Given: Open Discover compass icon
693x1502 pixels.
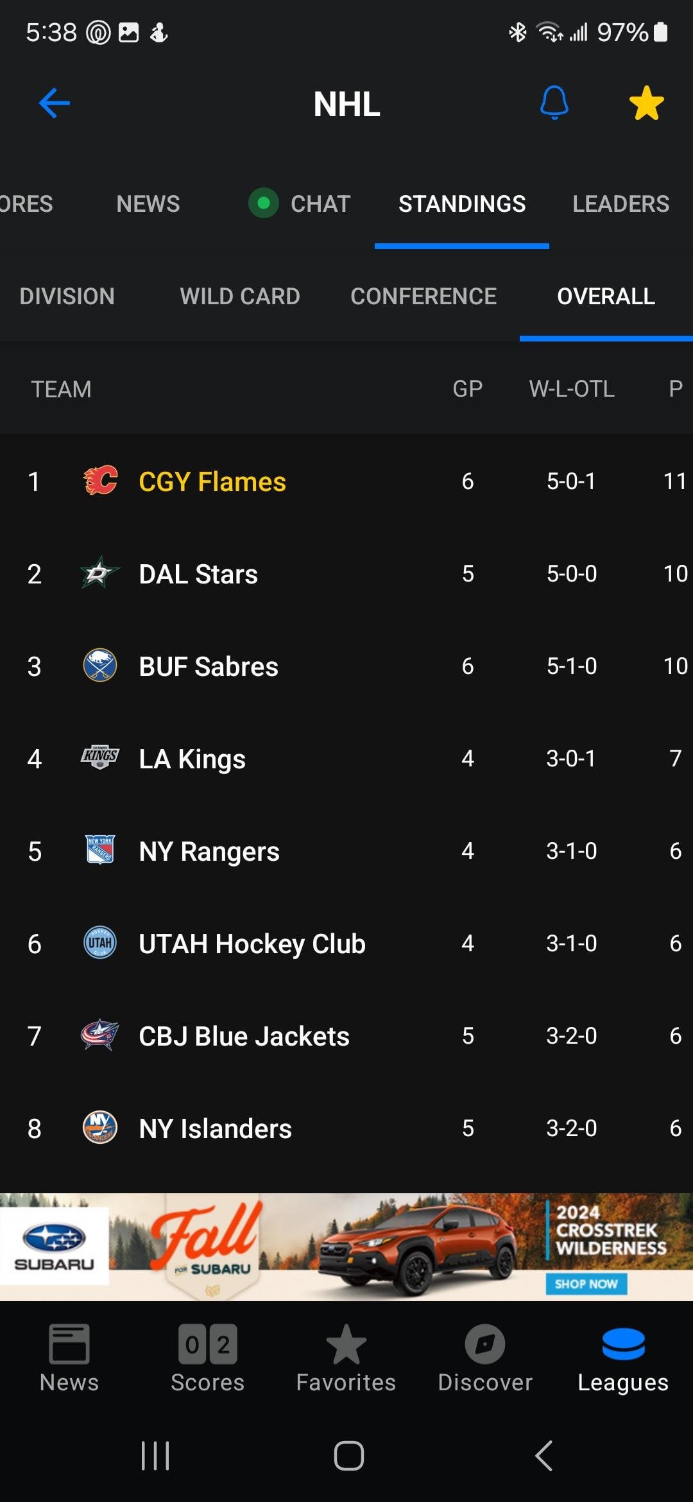Looking at the screenshot, I should [x=484, y=1345].
